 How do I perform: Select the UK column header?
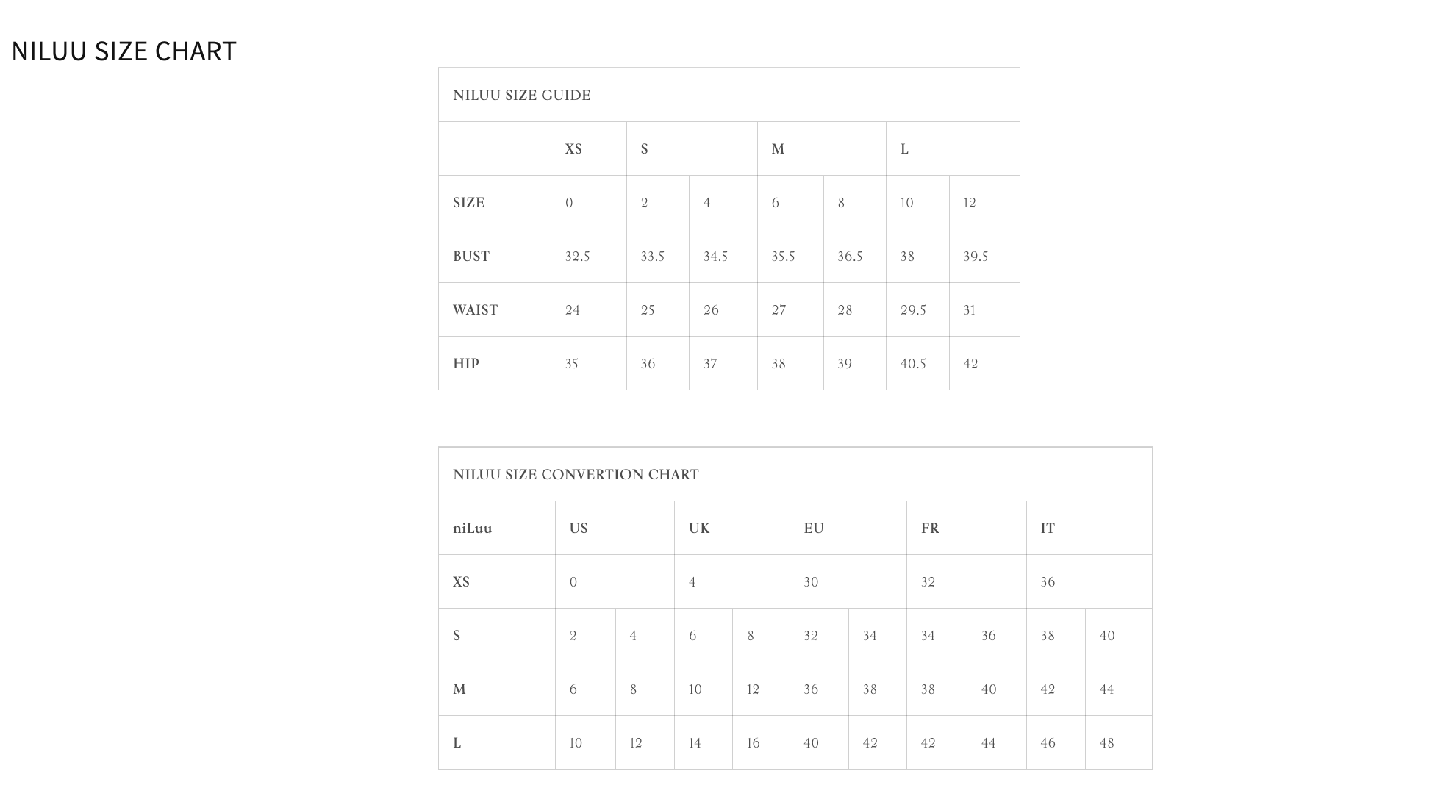tap(699, 529)
